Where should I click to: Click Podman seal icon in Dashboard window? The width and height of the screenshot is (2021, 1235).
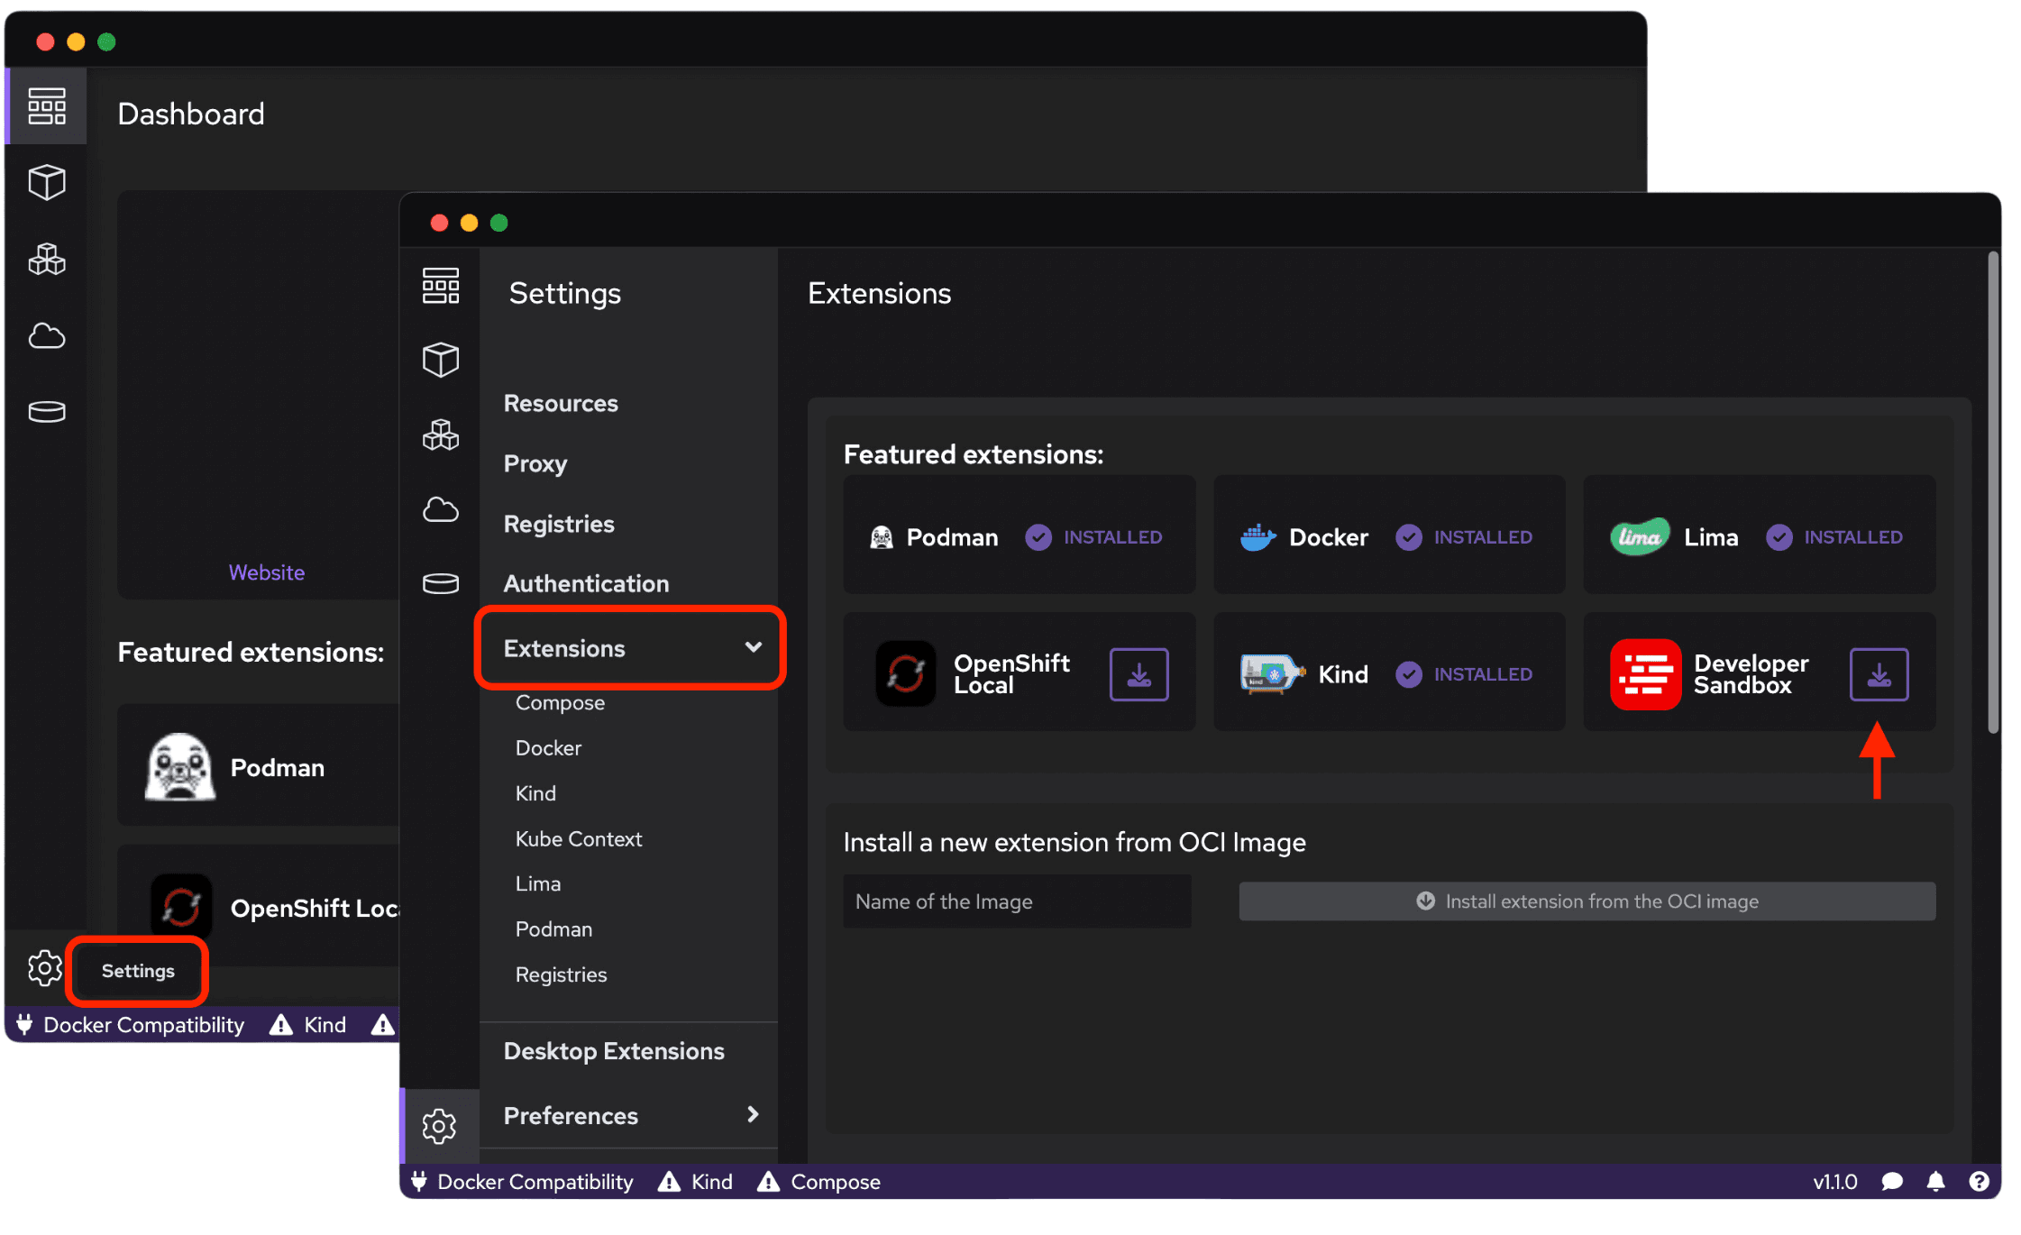(180, 767)
